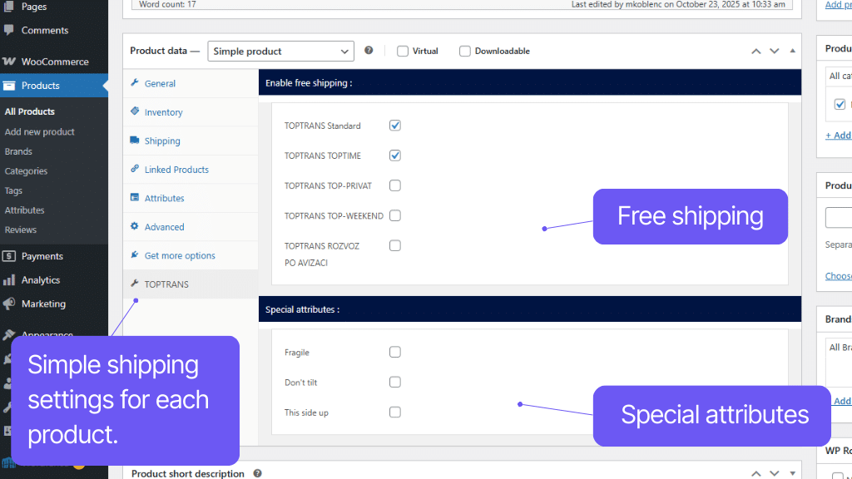Click the product tags input field

[839, 217]
